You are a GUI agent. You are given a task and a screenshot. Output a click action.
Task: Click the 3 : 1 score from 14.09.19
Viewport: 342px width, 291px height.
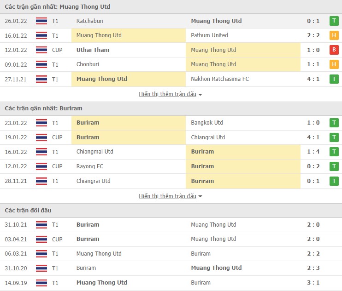(x=313, y=283)
